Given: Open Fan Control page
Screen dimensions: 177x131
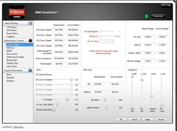Looking at the screenshot, I should point(12,54).
